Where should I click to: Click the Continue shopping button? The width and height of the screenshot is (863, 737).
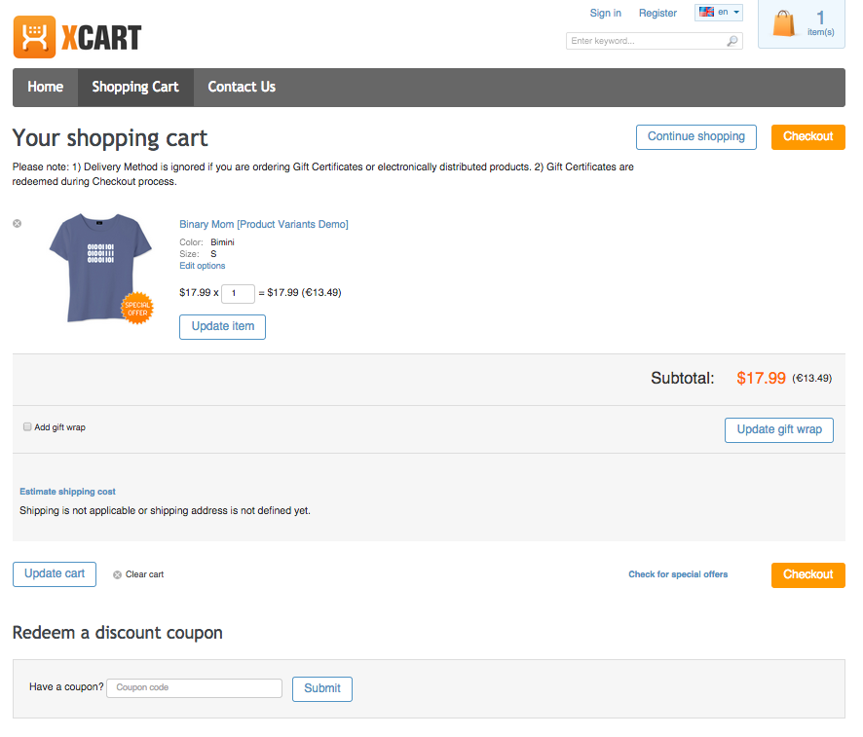click(696, 137)
